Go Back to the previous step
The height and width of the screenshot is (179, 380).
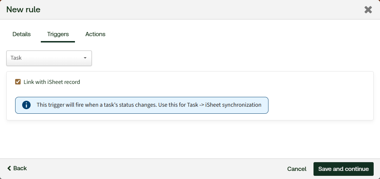point(17,168)
